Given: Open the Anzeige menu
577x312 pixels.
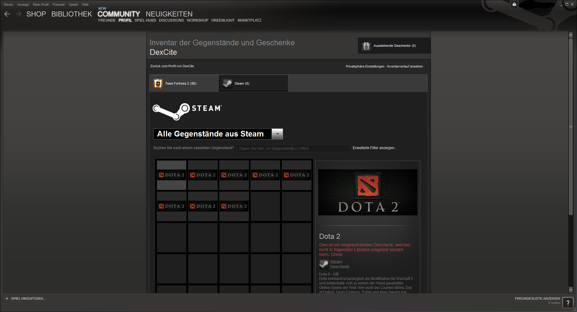Looking at the screenshot, I should 23,4.
